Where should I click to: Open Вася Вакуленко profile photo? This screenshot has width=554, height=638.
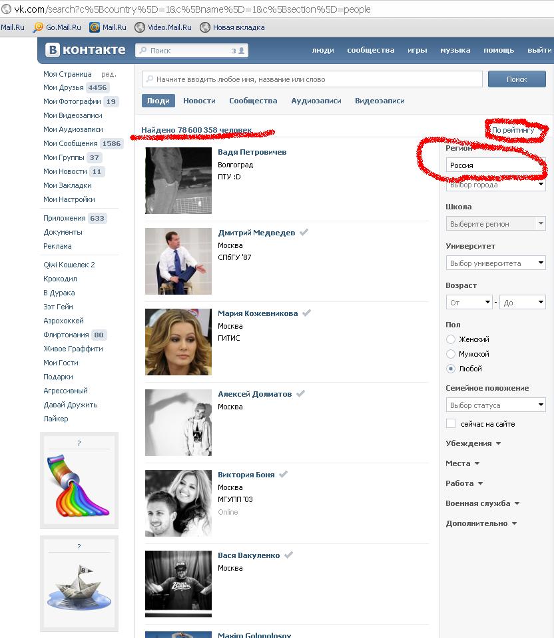(x=178, y=583)
